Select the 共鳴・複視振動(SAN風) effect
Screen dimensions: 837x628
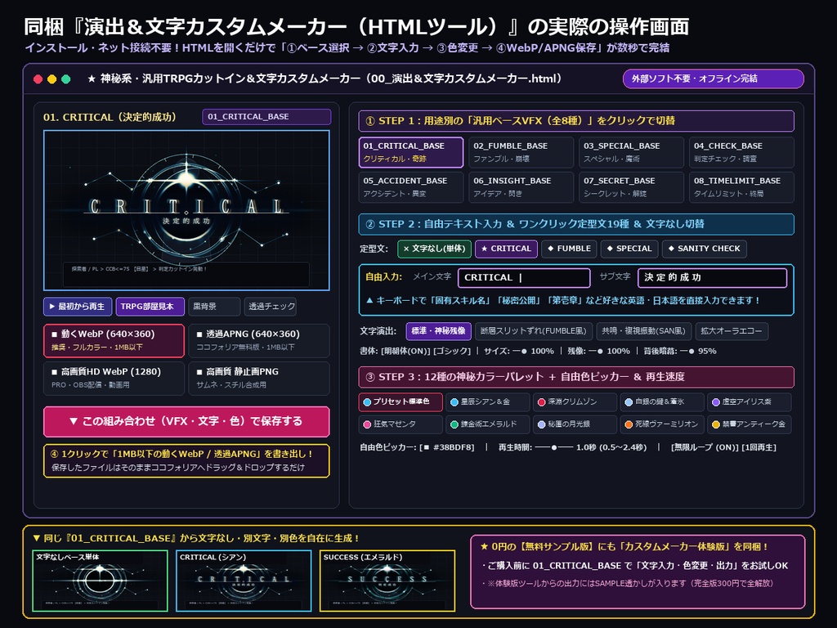[644, 331]
